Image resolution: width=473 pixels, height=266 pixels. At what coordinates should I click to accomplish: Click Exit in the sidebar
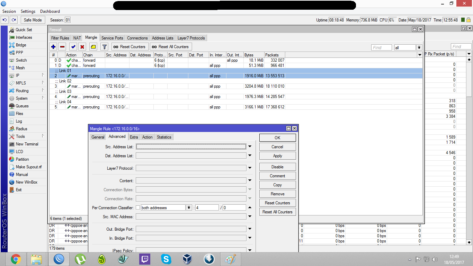(19, 190)
